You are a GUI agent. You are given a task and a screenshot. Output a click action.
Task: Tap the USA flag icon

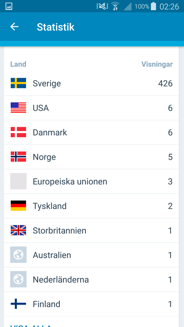coord(18,108)
